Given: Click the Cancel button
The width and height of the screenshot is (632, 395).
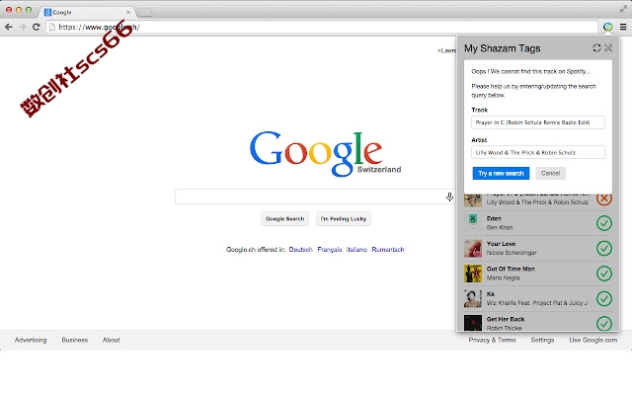Looking at the screenshot, I should point(551,174).
